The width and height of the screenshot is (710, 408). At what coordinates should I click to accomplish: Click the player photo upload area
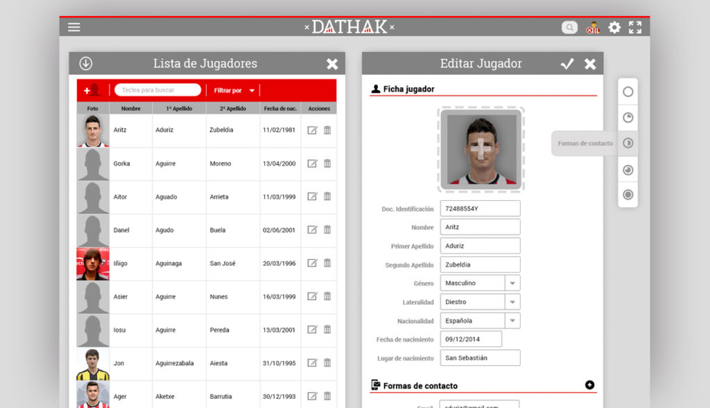[x=481, y=149]
